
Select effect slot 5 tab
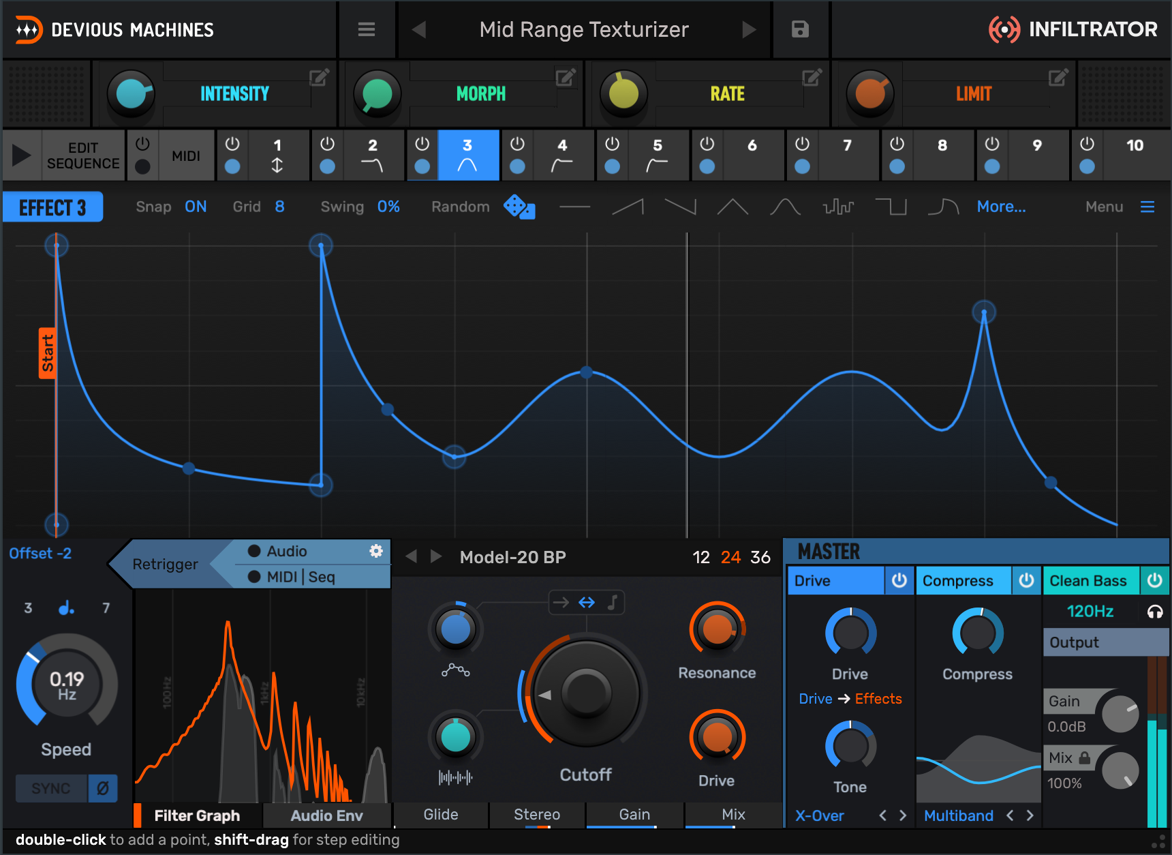[658, 155]
